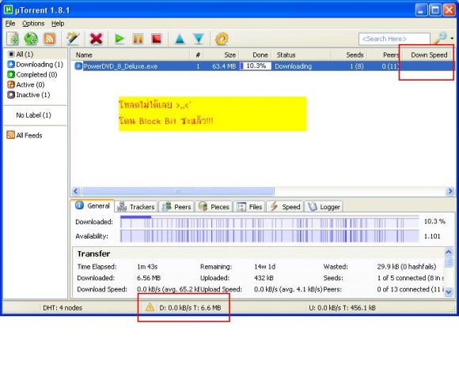Open the File menu
The image size is (459, 368).
click(10, 24)
